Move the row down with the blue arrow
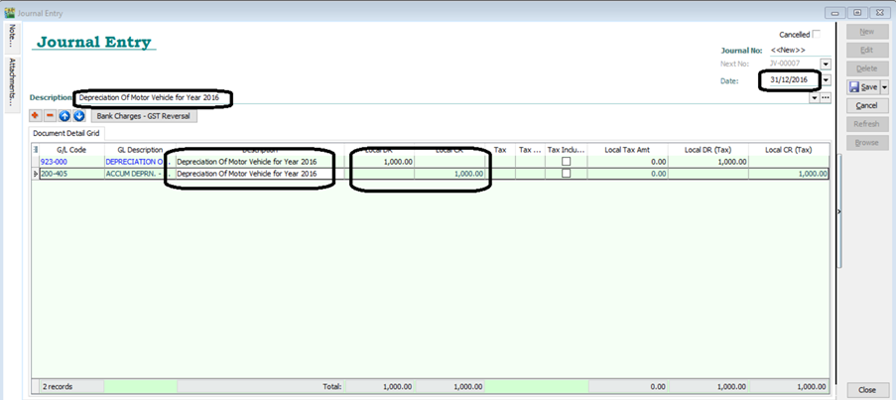 point(78,116)
